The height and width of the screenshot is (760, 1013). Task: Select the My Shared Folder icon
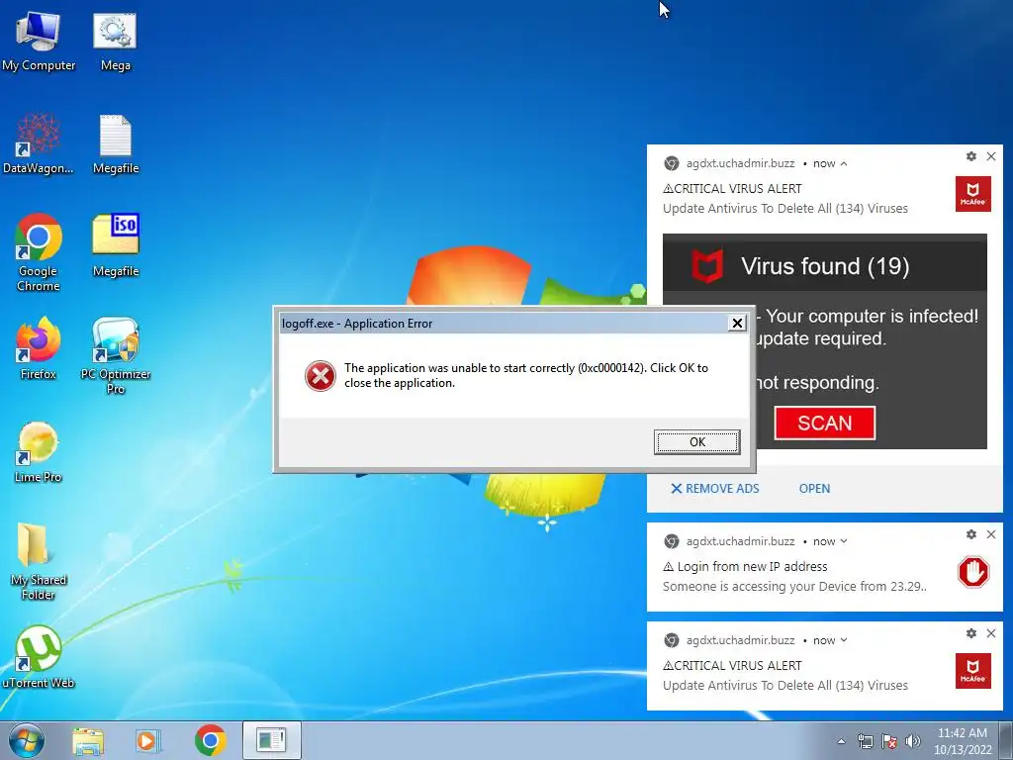pyautogui.click(x=39, y=561)
